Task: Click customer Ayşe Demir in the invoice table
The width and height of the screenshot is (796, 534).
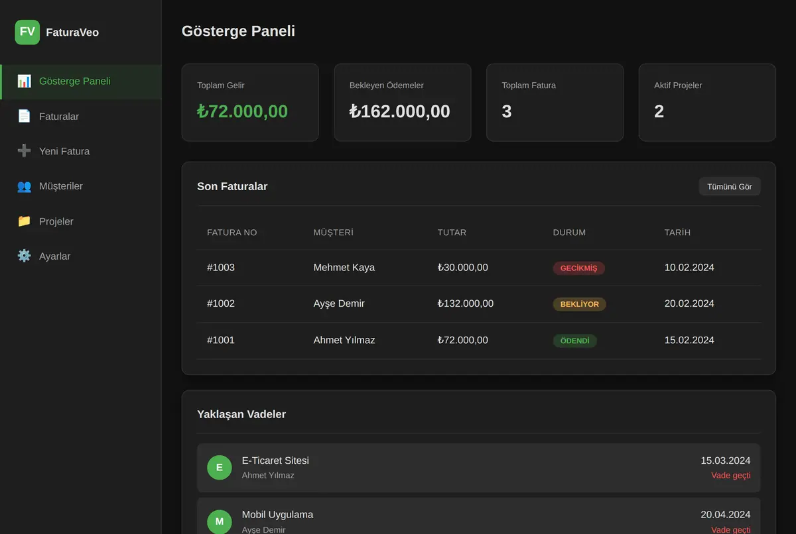Action: click(339, 304)
